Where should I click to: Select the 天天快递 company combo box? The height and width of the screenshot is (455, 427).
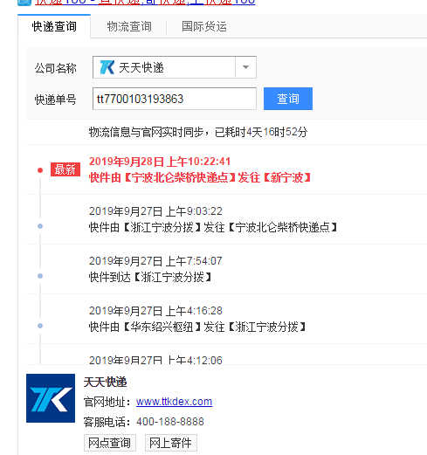[x=175, y=67]
